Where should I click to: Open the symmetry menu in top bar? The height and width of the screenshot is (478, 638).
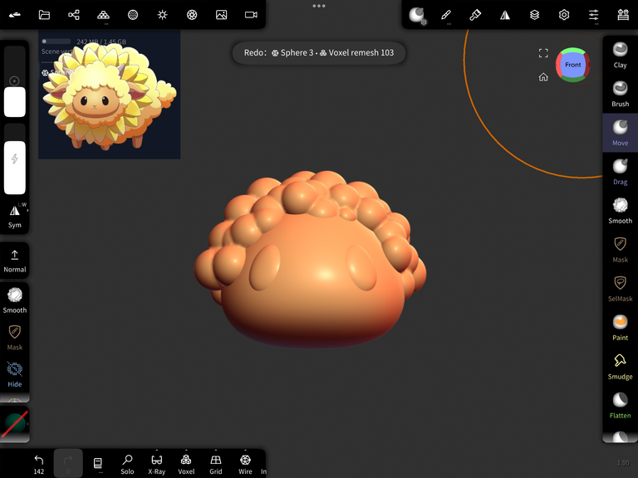[x=505, y=15]
